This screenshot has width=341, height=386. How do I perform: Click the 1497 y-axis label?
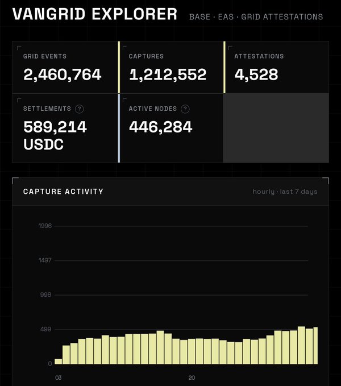click(45, 260)
